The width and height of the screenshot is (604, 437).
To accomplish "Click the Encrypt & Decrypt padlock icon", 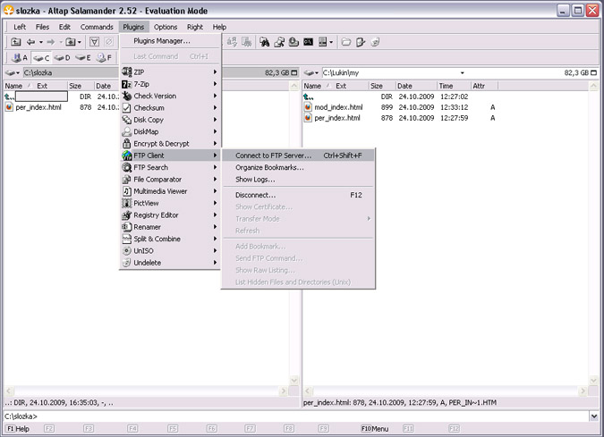I will (126, 144).
